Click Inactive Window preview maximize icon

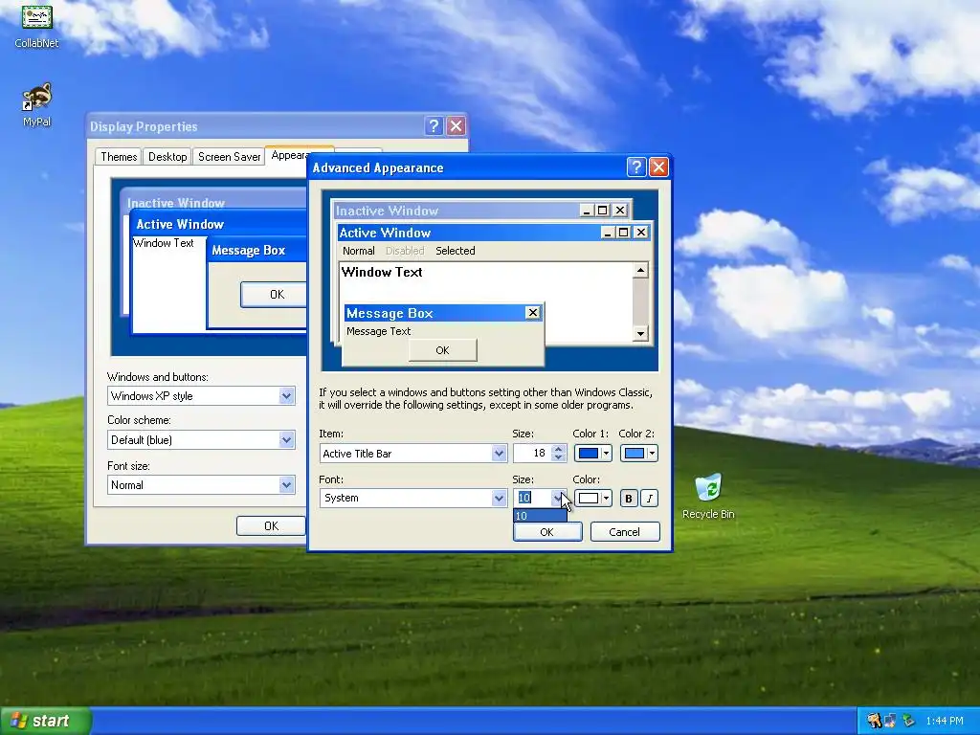[x=603, y=210]
